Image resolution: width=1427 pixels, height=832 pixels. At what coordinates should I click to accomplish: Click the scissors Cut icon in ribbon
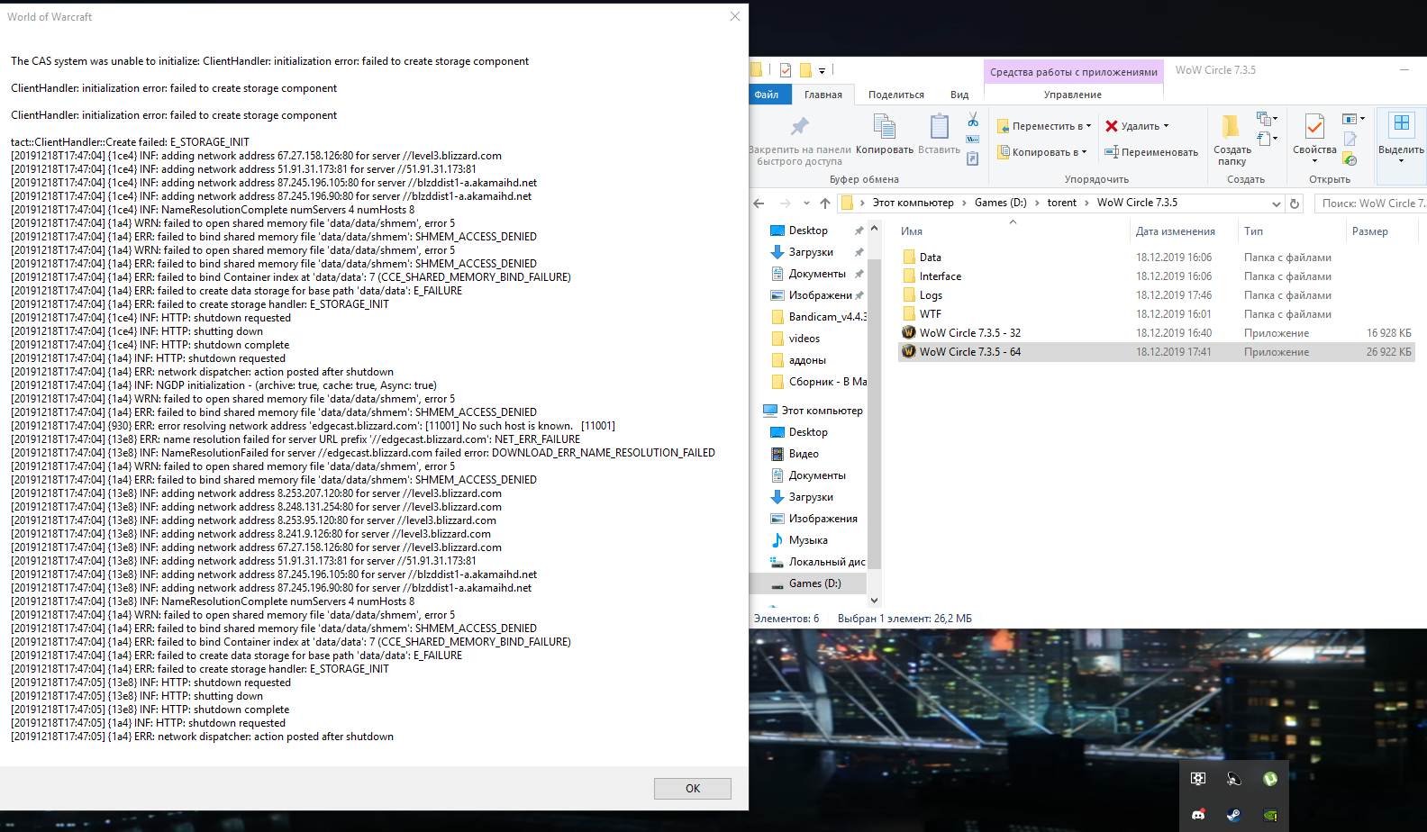973,120
